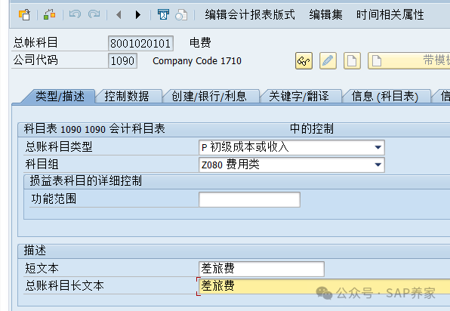Click the empty 功能范围 input field
The image size is (450, 311).
click(x=249, y=200)
